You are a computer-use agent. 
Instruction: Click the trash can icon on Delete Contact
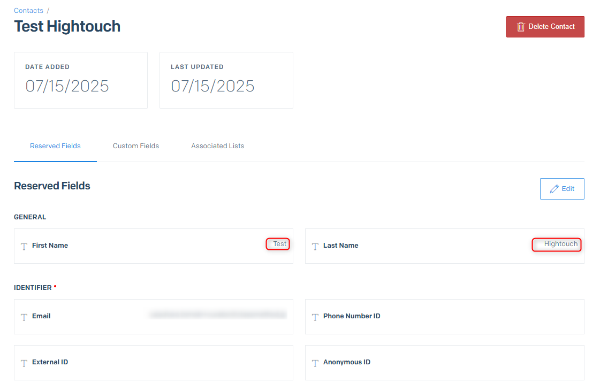520,27
